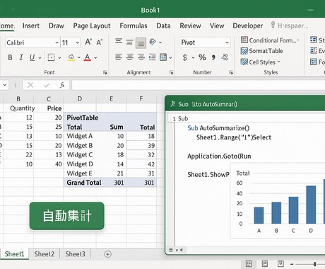Open the Formulas ribbon tab
This screenshot has height=269, width=325.
(134, 25)
